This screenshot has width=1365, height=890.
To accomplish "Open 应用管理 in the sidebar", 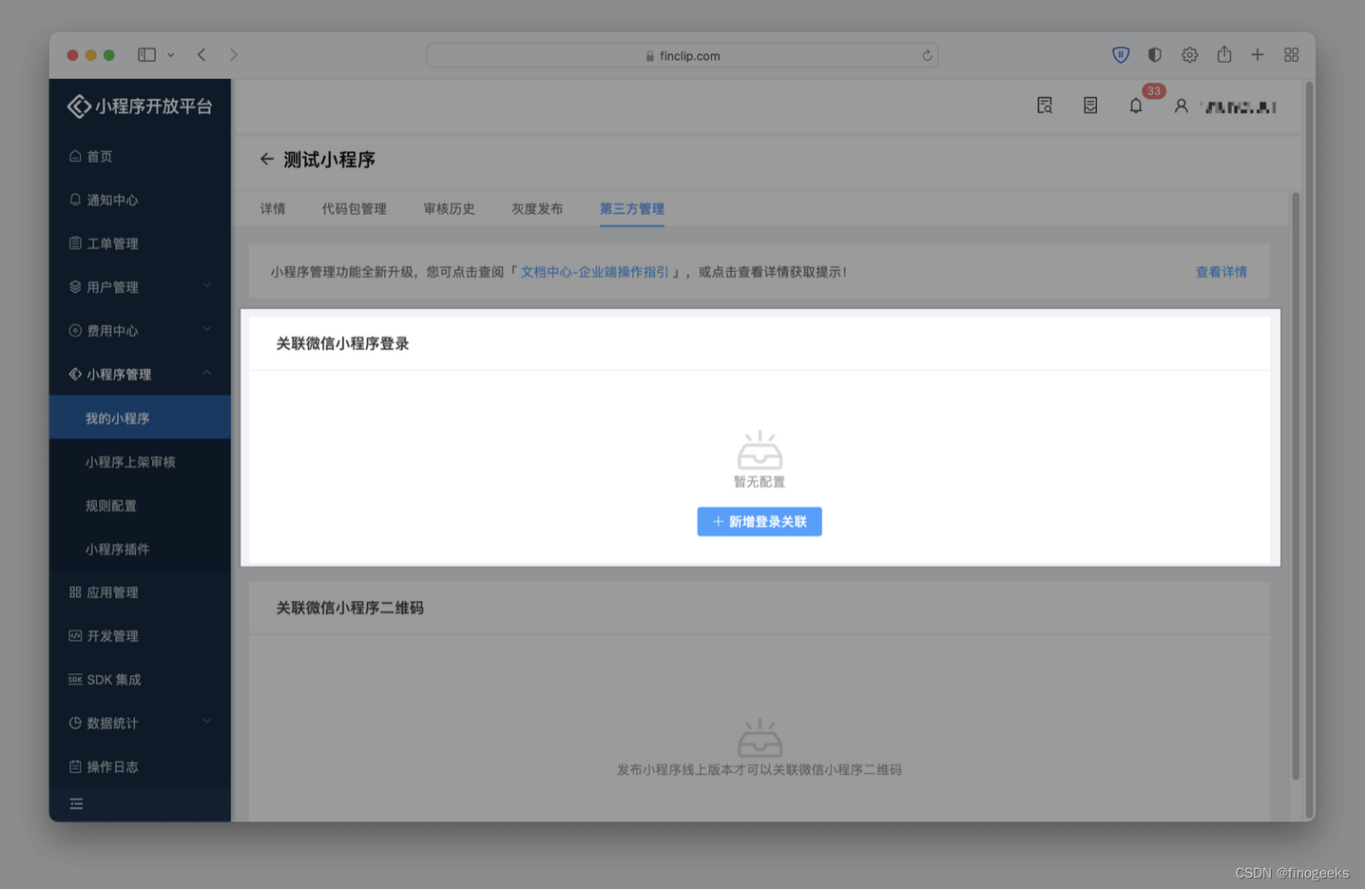I will [x=111, y=591].
